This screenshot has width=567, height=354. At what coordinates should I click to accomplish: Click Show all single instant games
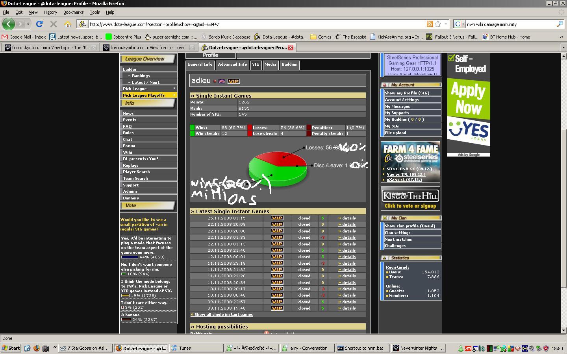click(x=222, y=315)
